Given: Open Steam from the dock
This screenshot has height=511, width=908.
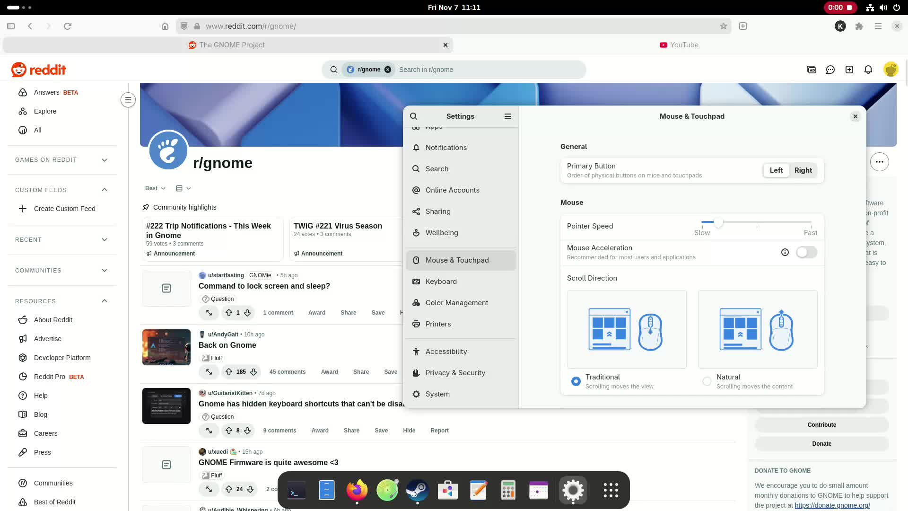Looking at the screenshot, I should (417, 490).
